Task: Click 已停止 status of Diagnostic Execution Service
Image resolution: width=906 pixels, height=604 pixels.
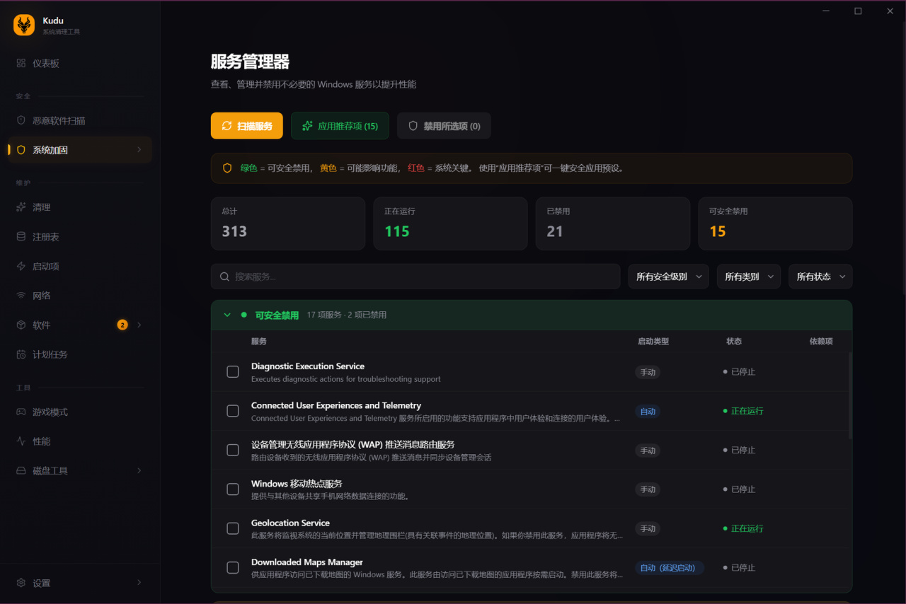Action: (x=739, y=372)
